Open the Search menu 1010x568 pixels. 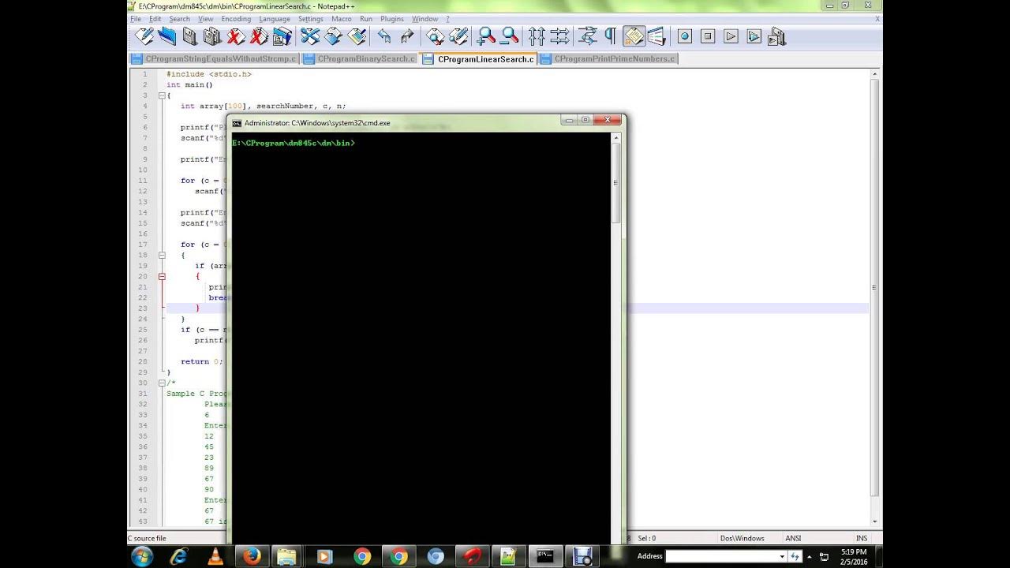point(179,19)
